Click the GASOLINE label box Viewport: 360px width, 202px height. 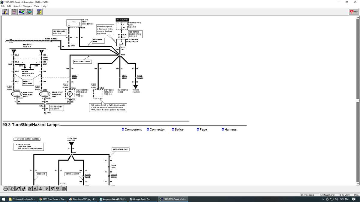[41, 174]
